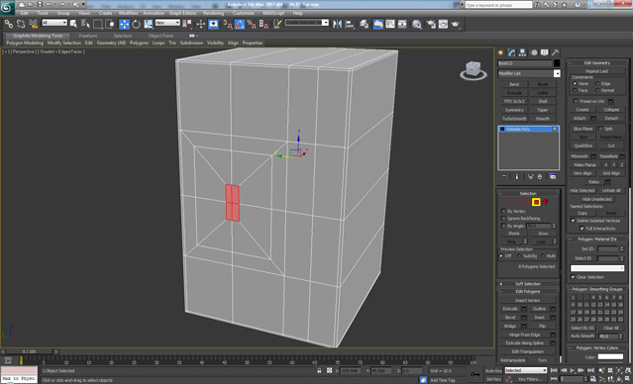Open the Polygon Modeling ribbon panel

(24, 43)
